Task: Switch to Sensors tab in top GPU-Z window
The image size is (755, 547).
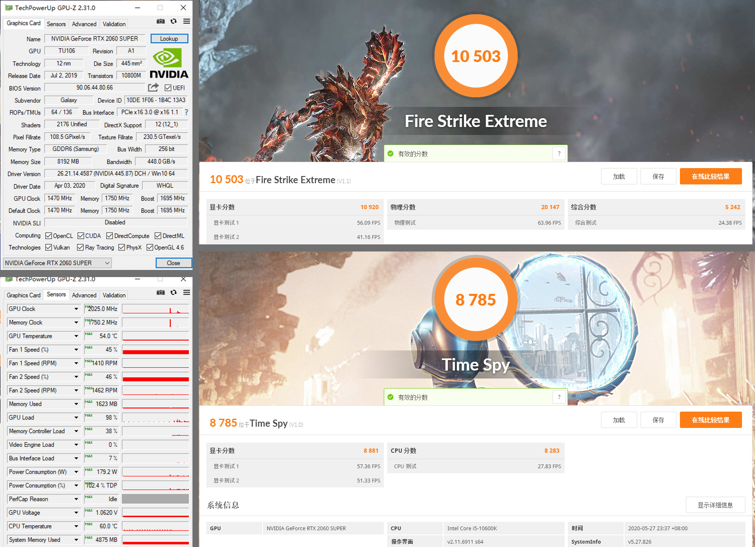Action: pyautogui.click(x=56, y=24)
